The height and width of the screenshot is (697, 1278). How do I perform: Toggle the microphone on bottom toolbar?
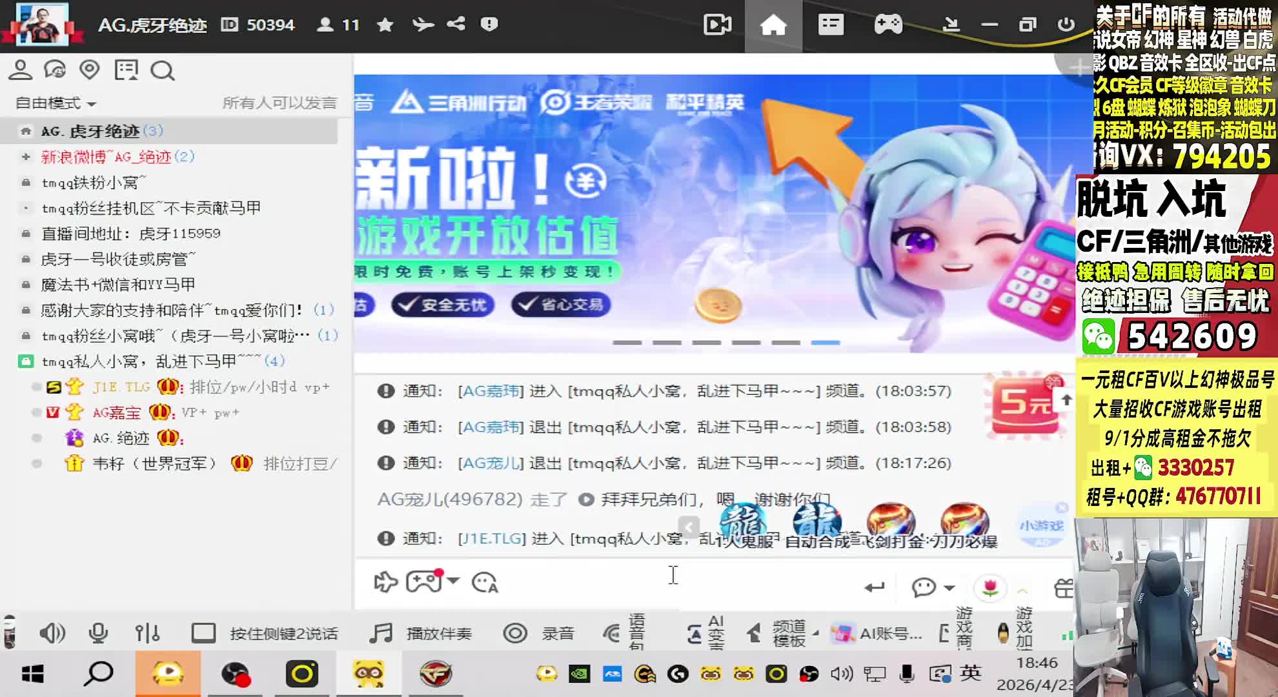tap(98, 633)
